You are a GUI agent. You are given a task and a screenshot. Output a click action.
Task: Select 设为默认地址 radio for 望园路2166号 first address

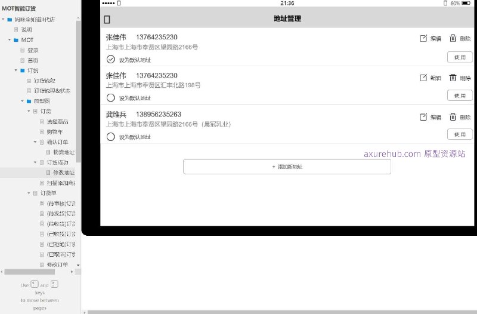pyautogui.click(x=111, y=59)
